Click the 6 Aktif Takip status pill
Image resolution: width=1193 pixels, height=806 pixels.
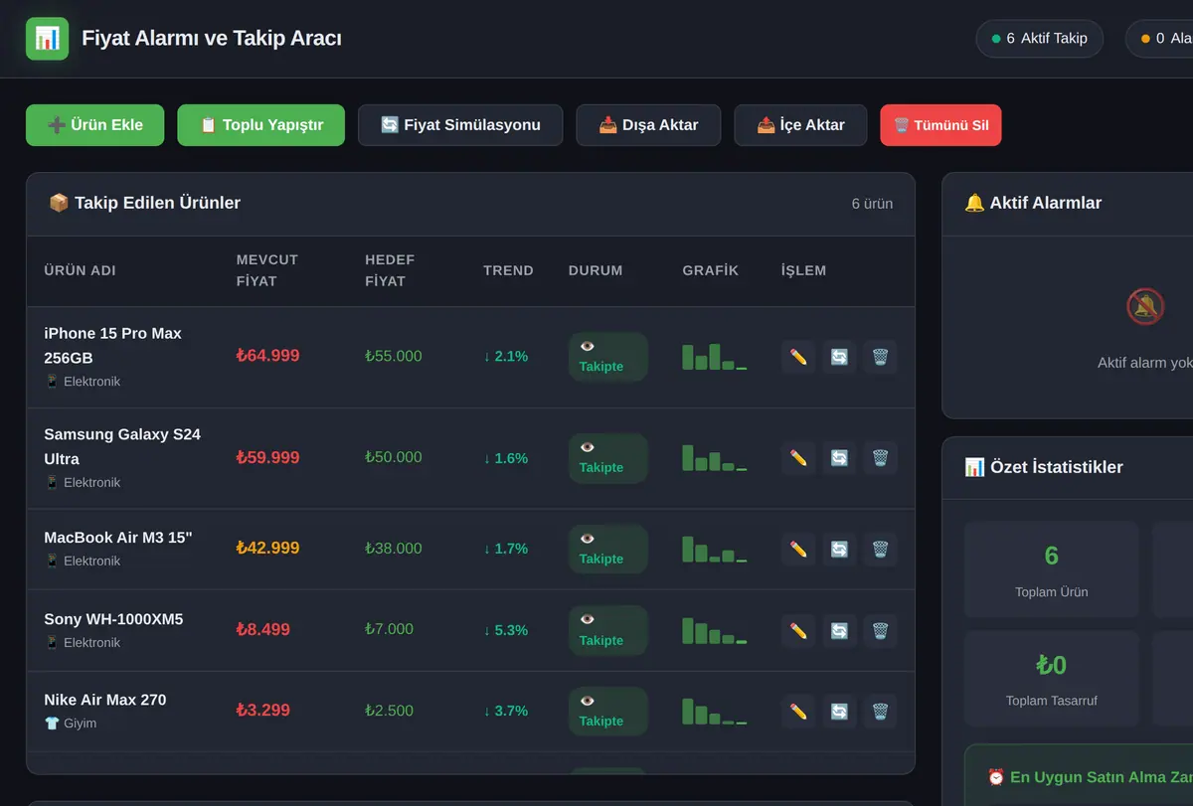[x=1040, y=39]
